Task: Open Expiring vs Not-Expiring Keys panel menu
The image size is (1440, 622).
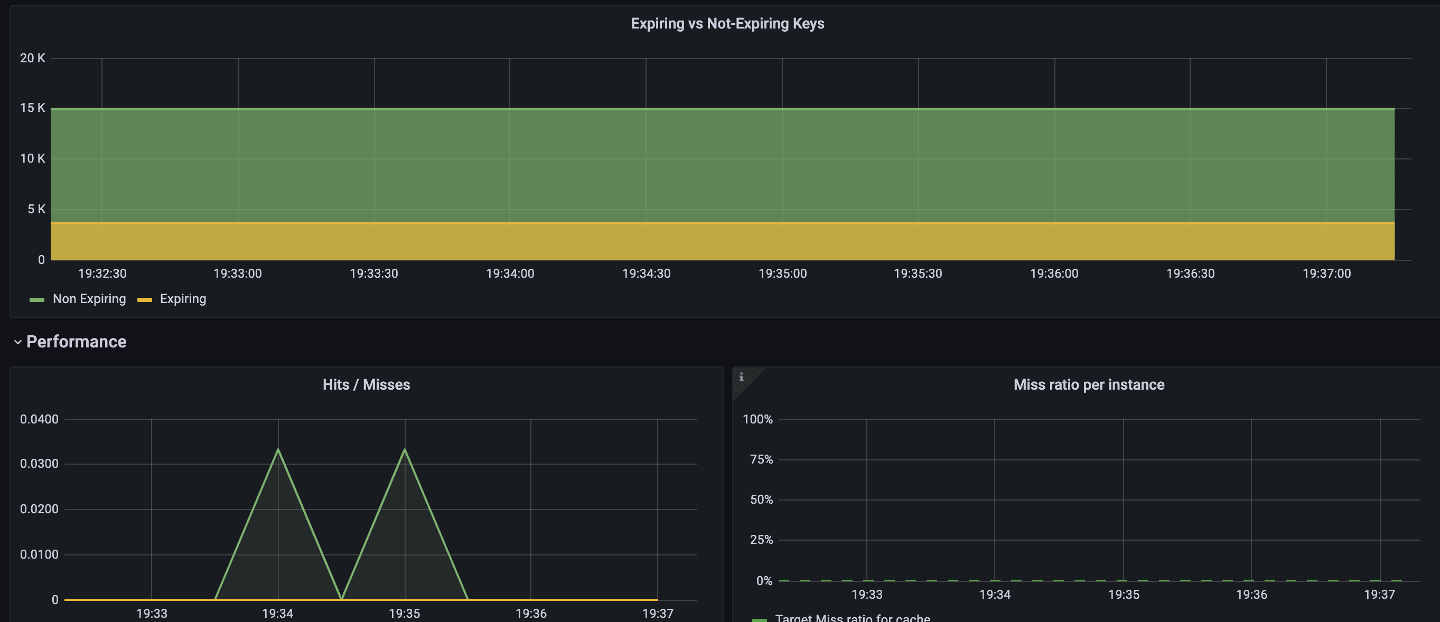Action: pyautogui.click(x=727, y=23)
